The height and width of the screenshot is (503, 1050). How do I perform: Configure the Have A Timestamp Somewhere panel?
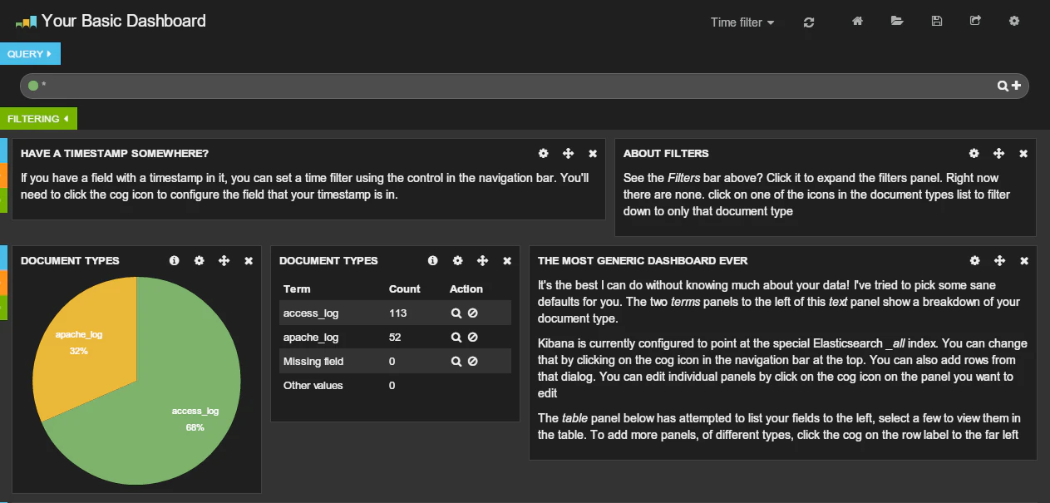544,153
